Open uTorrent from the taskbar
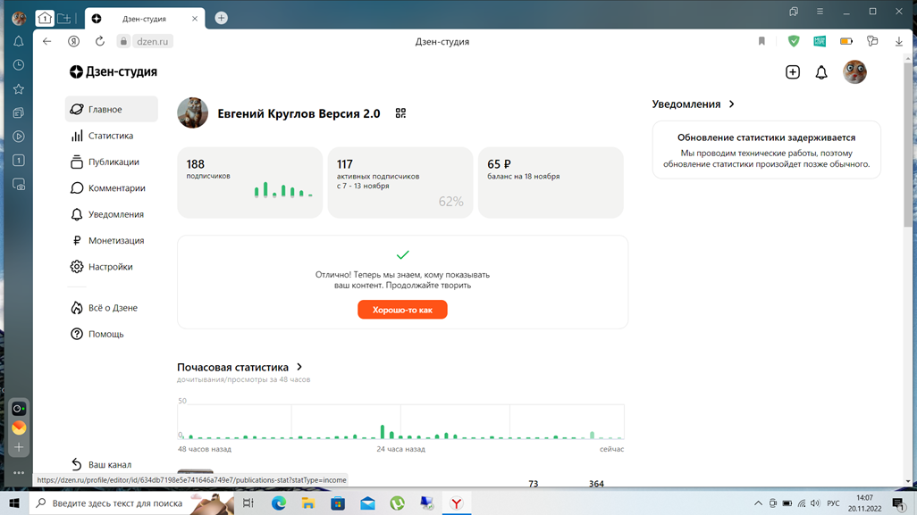This screenshot has height=515, width=917. (x=397, y=503)
